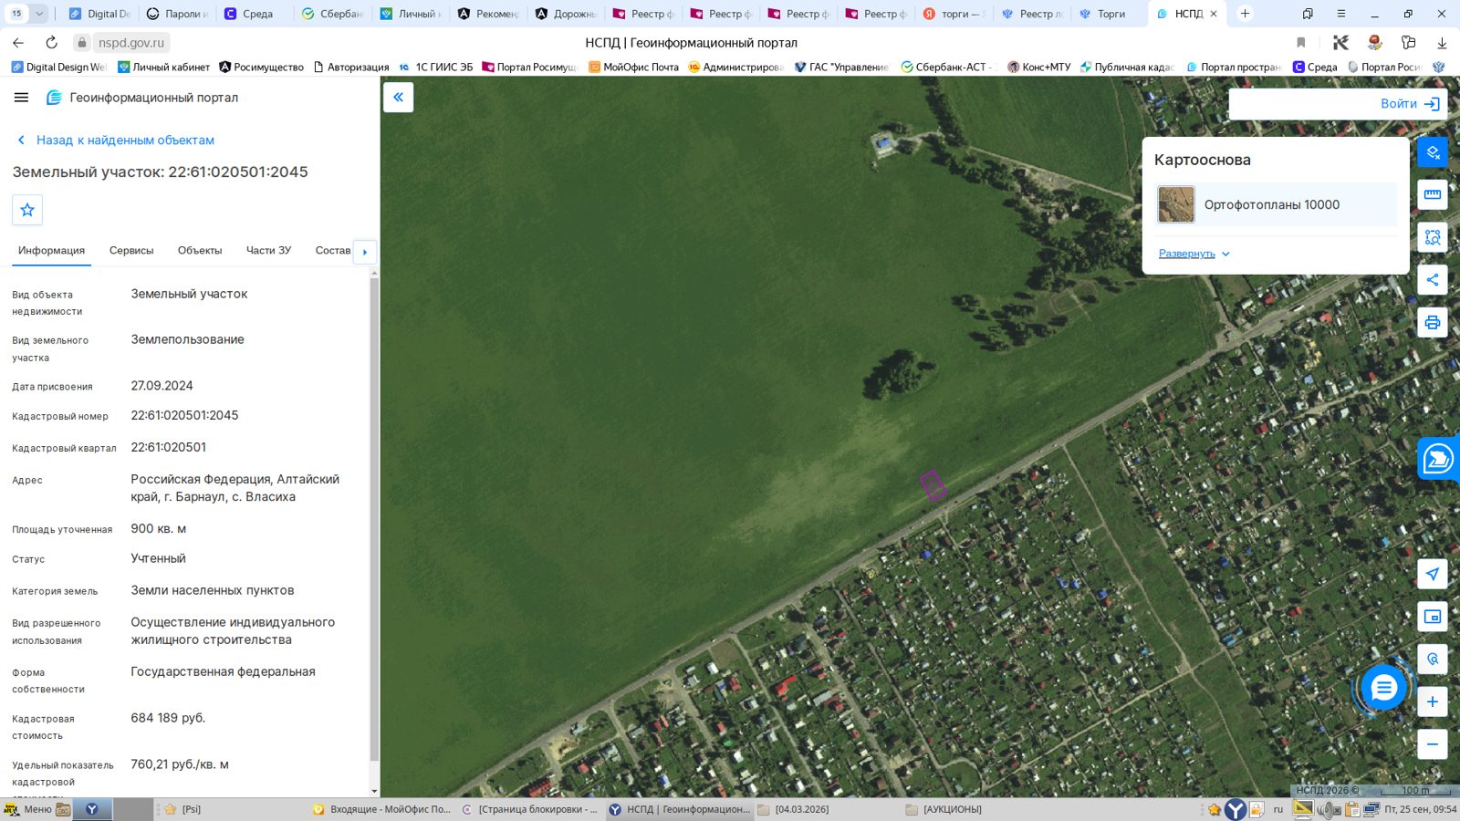Open the hamburger menu beside Геоинформационный портал
1460x821 pixels.
pos(22,98)
